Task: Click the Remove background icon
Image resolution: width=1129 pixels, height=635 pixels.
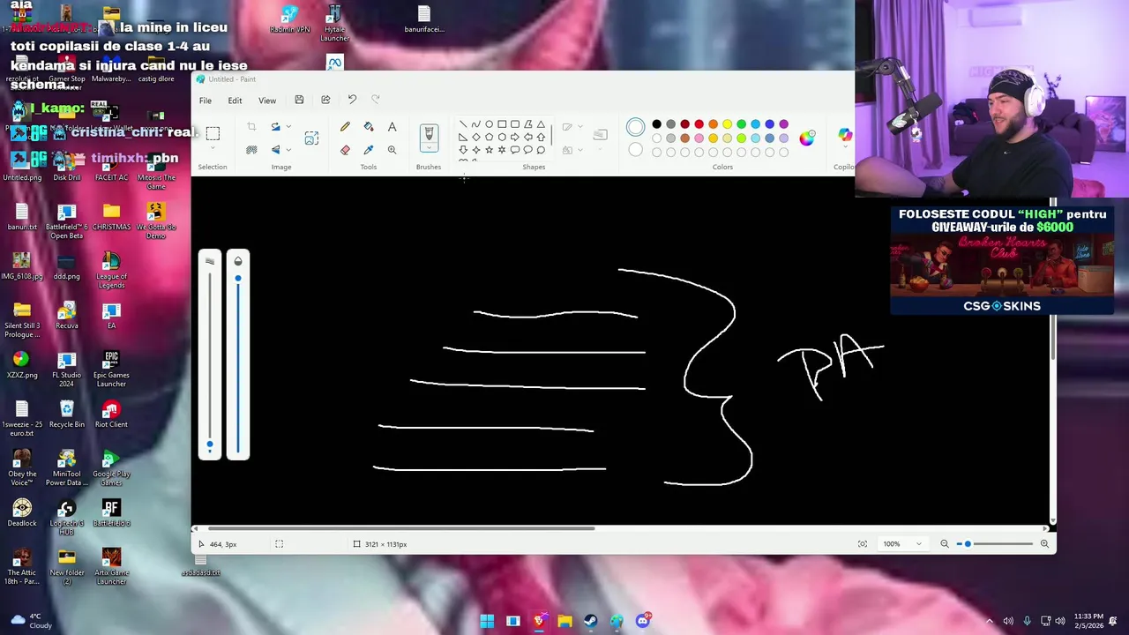Action: [251, 150]
